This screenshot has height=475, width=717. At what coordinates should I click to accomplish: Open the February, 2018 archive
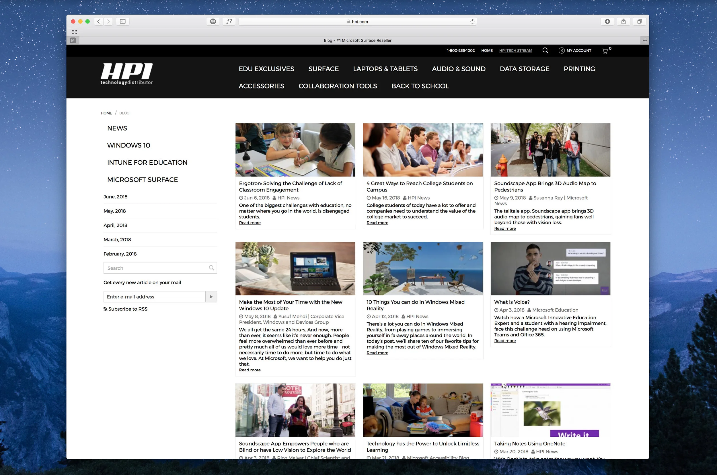pos(120,254)
